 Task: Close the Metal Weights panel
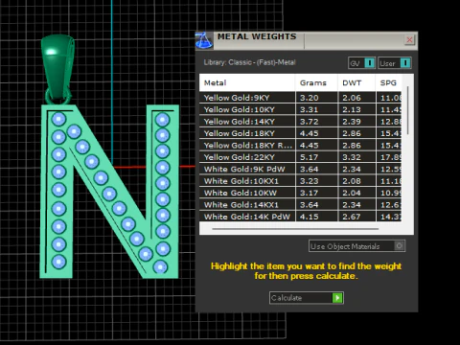click(409, 39)
